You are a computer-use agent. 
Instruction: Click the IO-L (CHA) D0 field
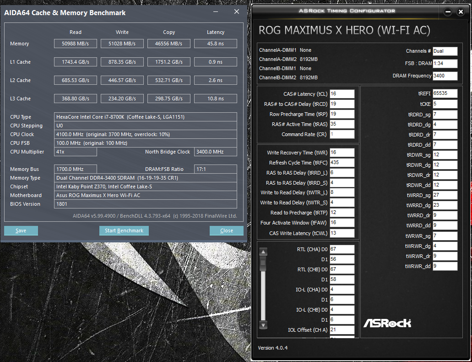pos(342,289)
